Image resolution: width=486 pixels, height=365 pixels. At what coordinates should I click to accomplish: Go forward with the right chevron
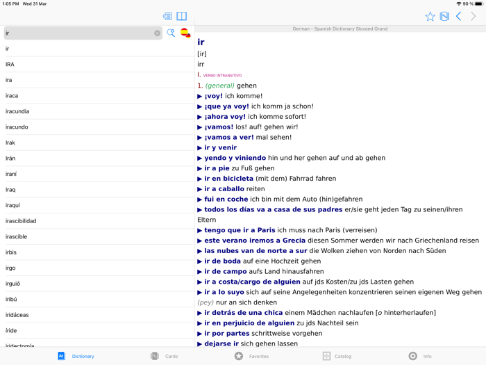tap(473, 16)
